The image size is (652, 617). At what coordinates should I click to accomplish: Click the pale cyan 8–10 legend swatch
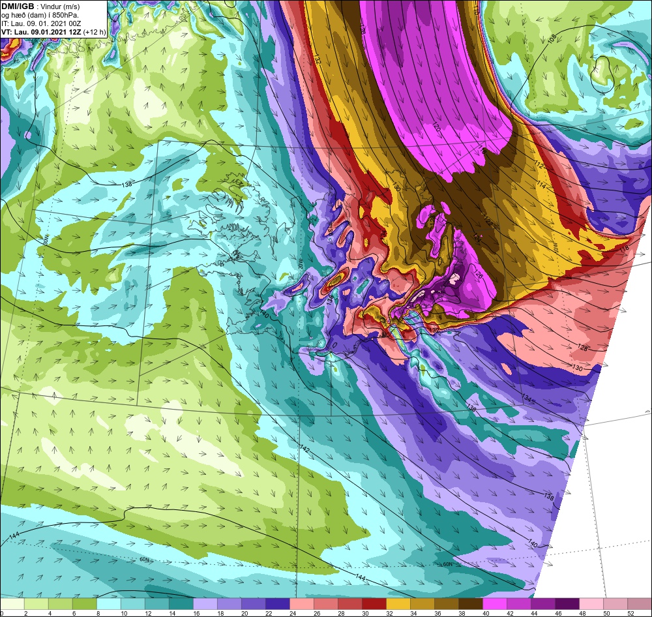click(x=109, y=603)
